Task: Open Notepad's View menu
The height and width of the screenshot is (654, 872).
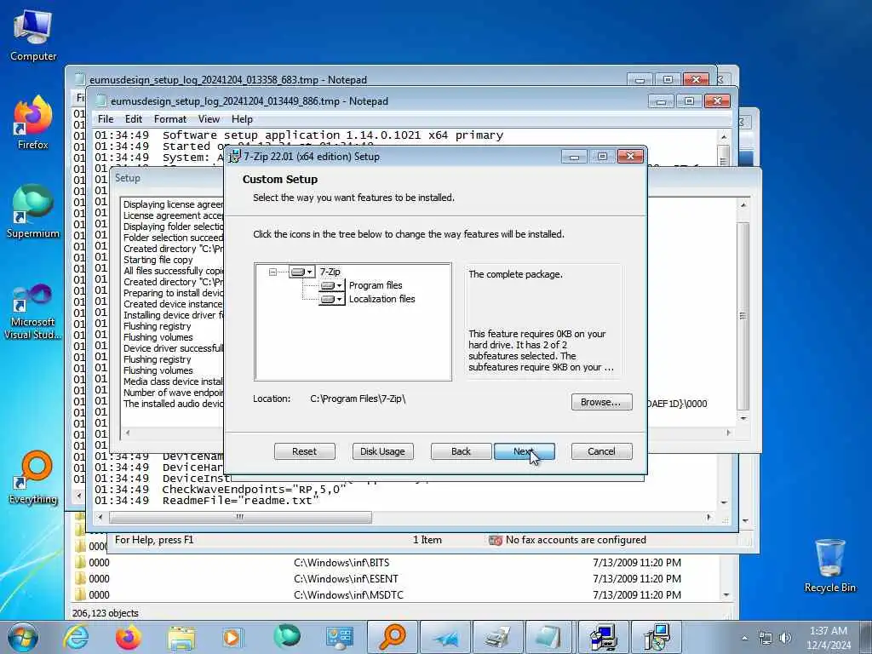Action: pyautogui.click(x=209, y=119)
